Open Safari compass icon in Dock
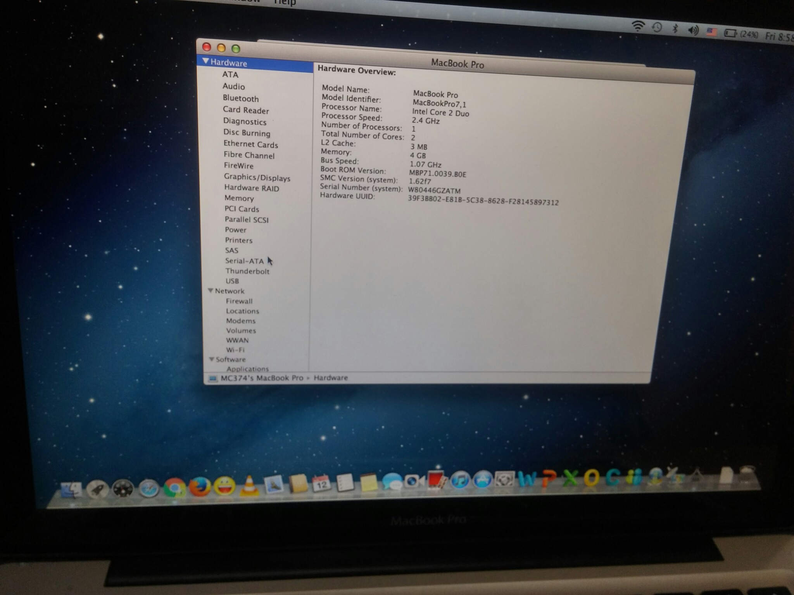The height and width of the screenshot is (595, 794). tap(149, 488)
